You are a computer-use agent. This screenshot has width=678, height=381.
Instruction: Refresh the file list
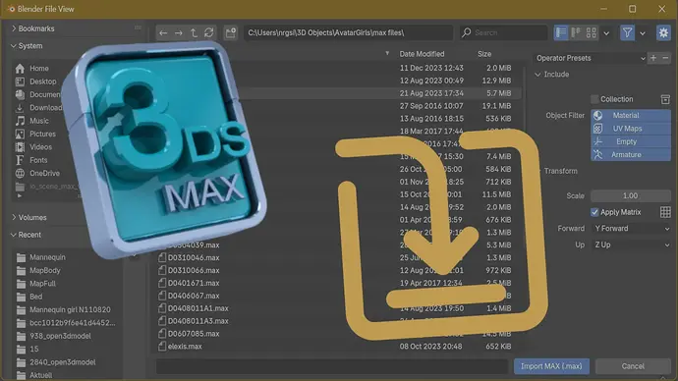point(209,32)
